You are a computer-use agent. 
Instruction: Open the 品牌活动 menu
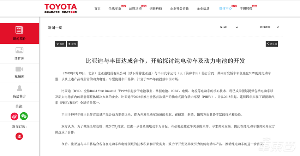coord(135,8)
